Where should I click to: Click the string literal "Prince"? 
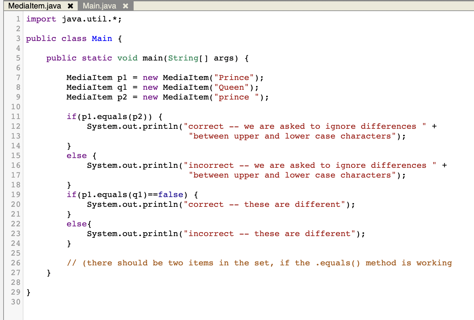[x=234, y=77]
